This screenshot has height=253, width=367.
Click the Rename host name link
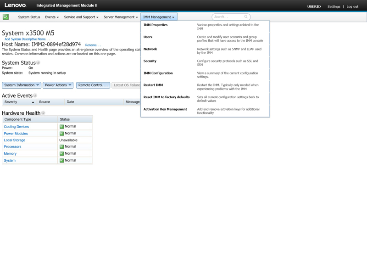93,45
